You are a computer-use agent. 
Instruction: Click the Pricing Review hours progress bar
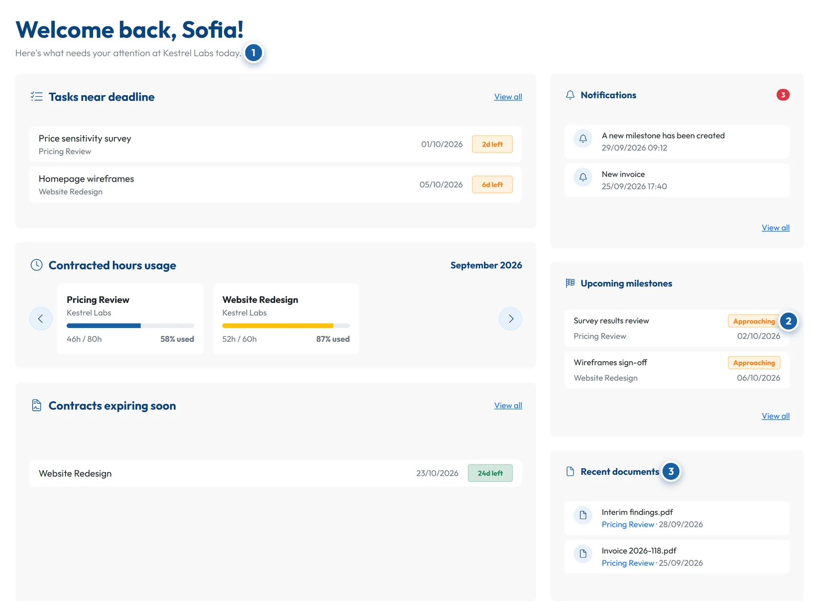point(130,325)
